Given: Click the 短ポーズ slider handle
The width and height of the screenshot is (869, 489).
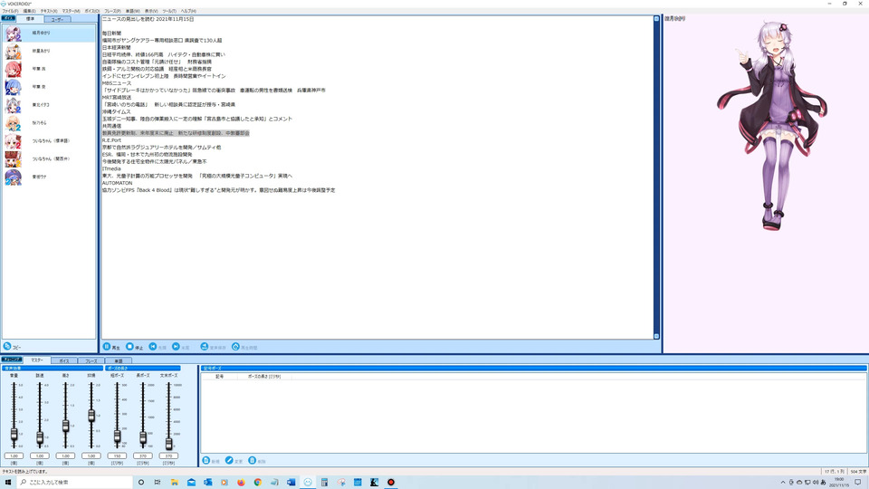Looking at the screenshot, I should 117,436.
